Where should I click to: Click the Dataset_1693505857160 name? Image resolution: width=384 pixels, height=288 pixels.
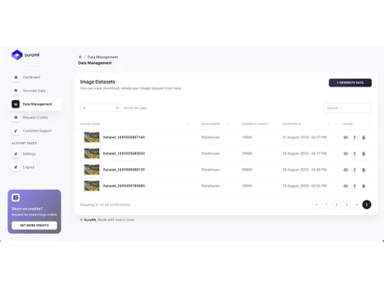(x=124, y=137)
